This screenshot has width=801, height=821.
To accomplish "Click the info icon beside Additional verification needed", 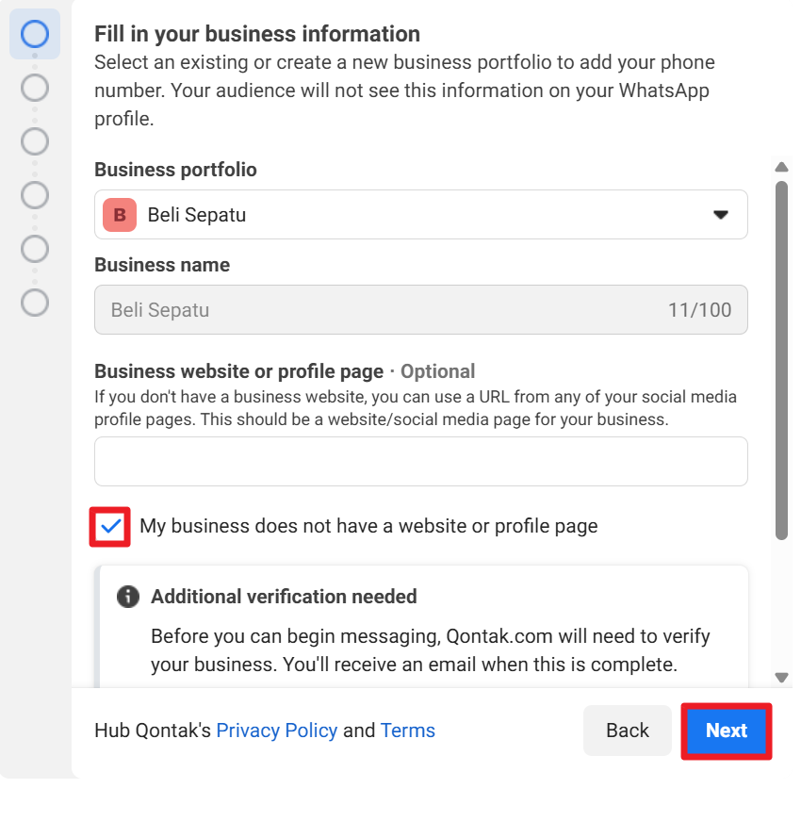I will (x=128, y=597).
